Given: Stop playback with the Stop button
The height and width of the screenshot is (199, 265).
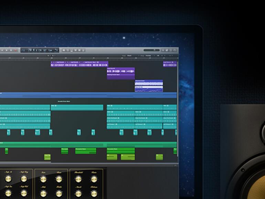Looking at the screenshot, I should (11, 50).
